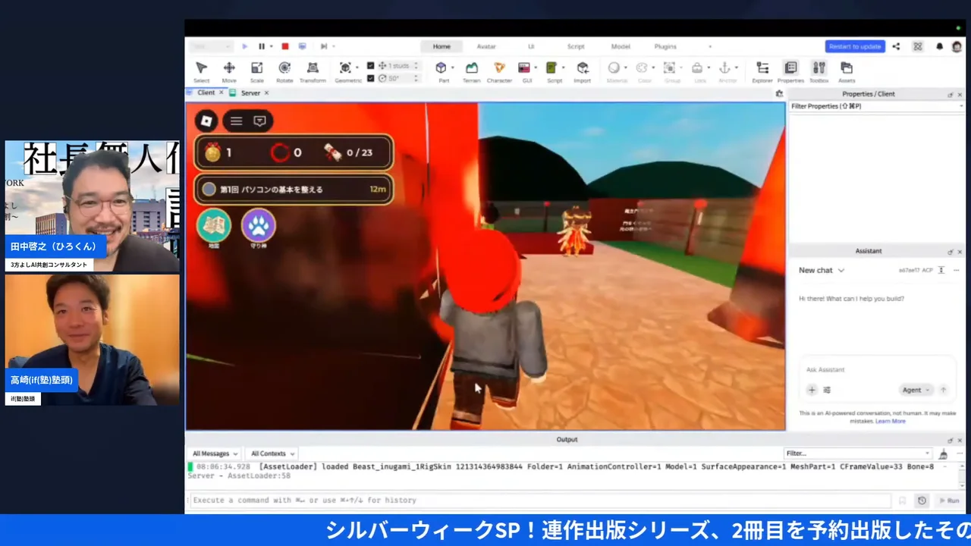The height and width of the screenshot is (546, 971).
Task: Open the in-game hamburger menu
Action: tap(236, 121)
